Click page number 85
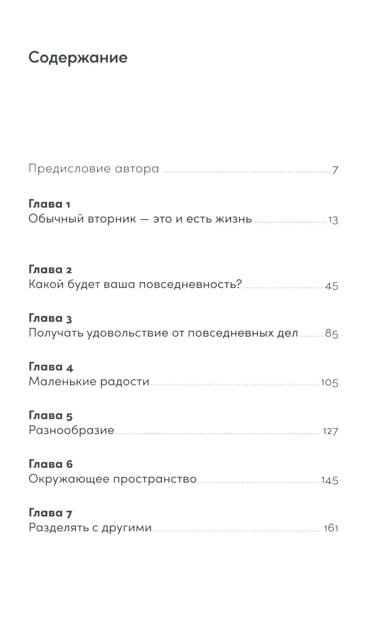386x618 pixels. point(332,334)
